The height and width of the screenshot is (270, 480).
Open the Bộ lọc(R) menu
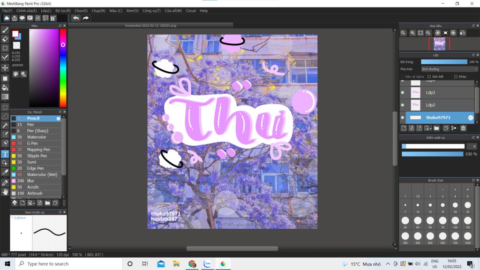click(x=63, y=11)
